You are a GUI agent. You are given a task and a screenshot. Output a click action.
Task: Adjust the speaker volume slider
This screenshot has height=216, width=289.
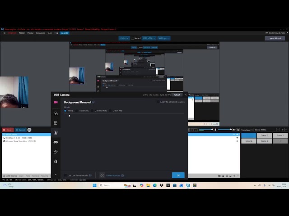(225, 130)
